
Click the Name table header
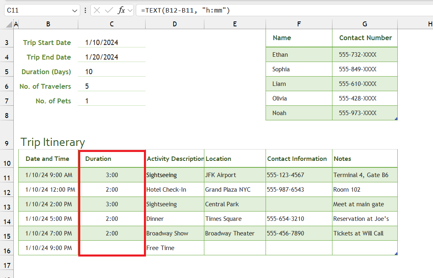299,38
